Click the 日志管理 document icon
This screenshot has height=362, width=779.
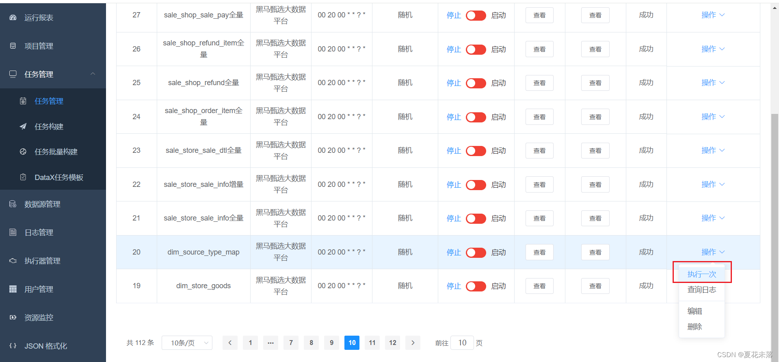[x=13, y=232]
